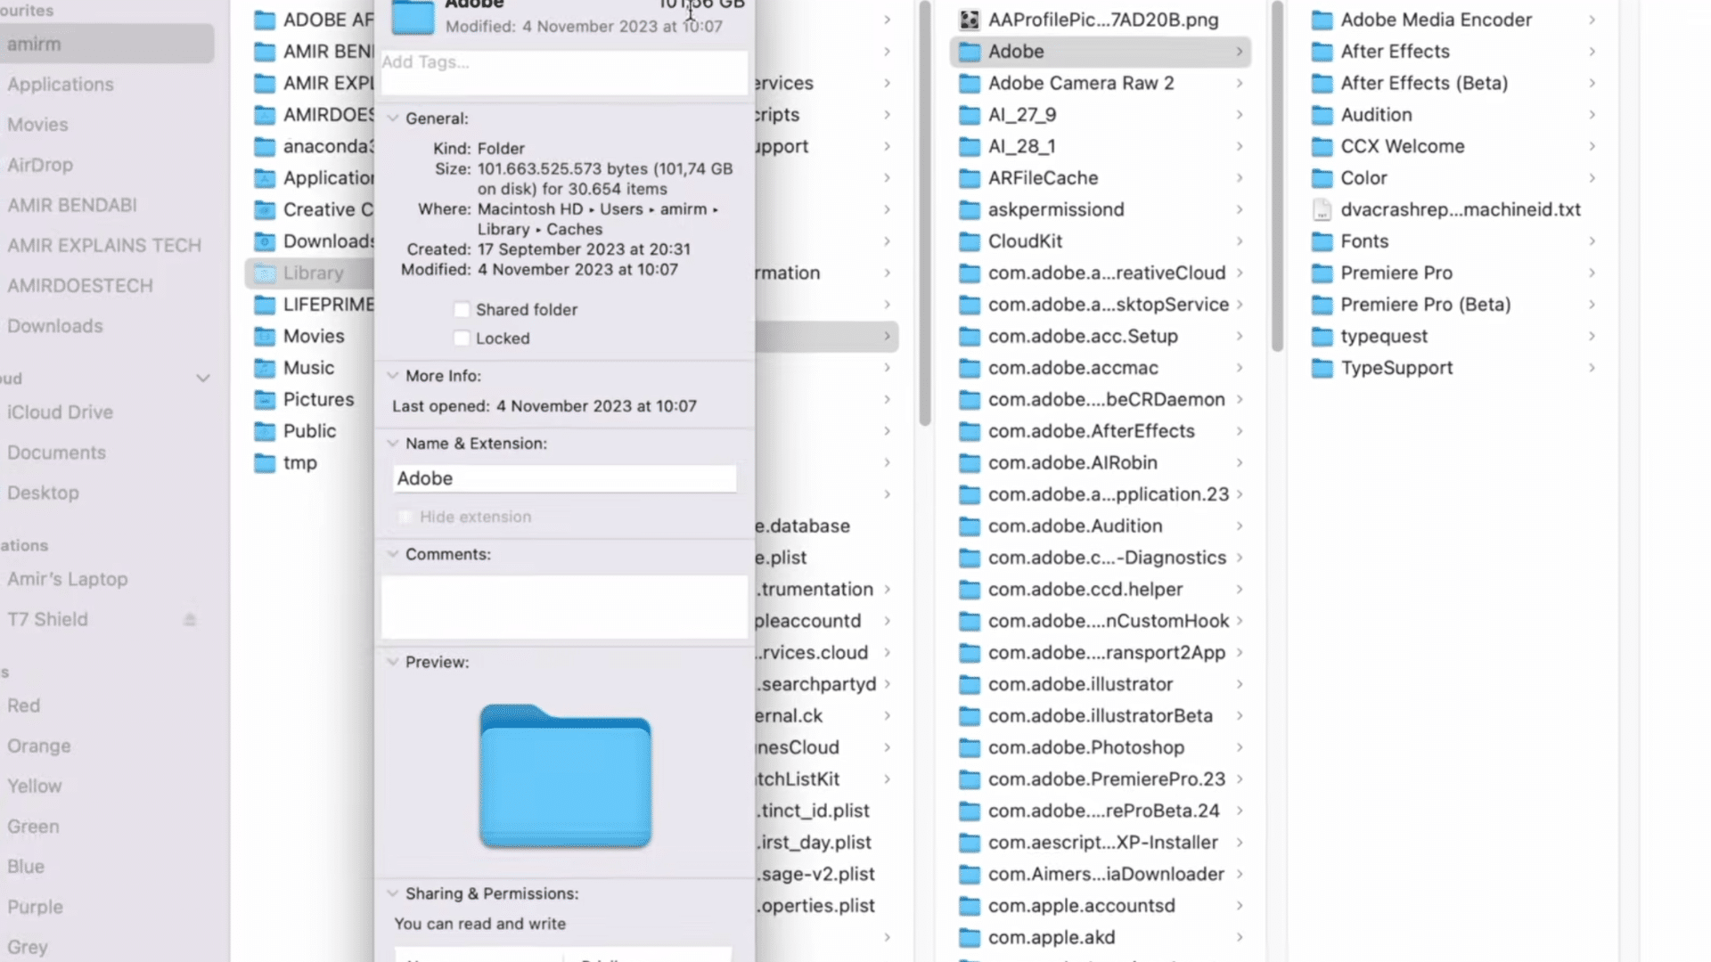Select Desktop in the sidebar
The height and width of the screenshot is (962, 1711).
coord(43,493)
